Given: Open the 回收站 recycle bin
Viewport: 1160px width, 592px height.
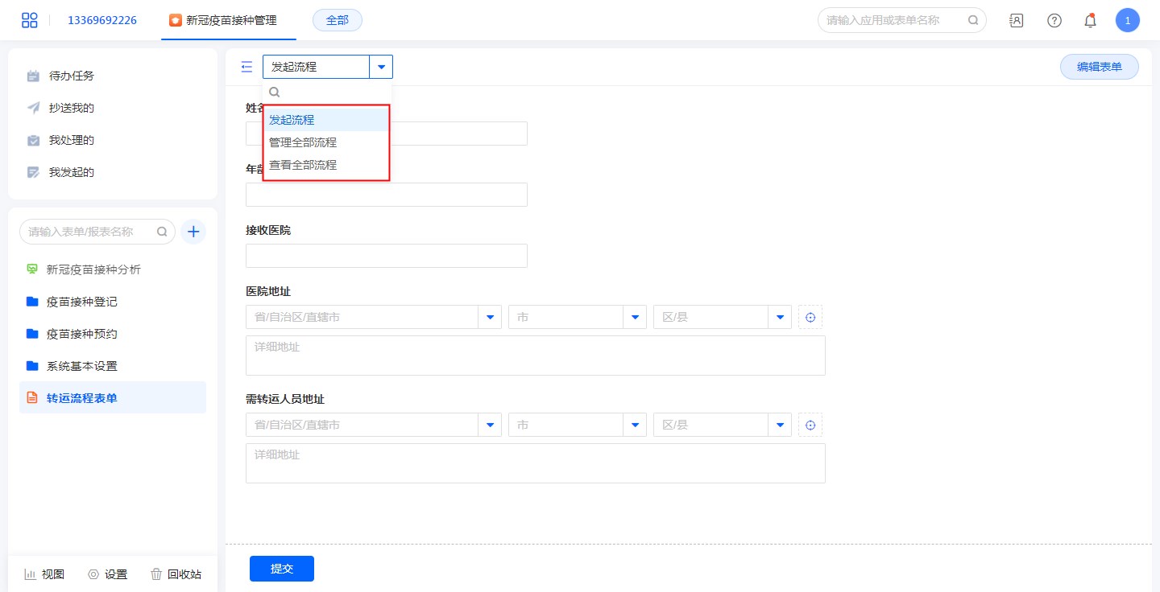Looking at the screenshot, I should [176, 574].
